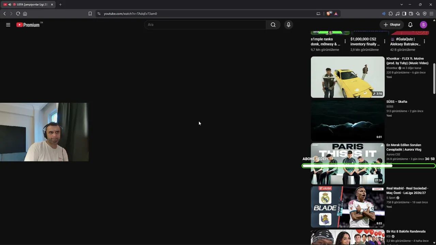The width and height of the screenshot is (436, 245).
Task: Go forward in browser history
Action: coord(11,14)
